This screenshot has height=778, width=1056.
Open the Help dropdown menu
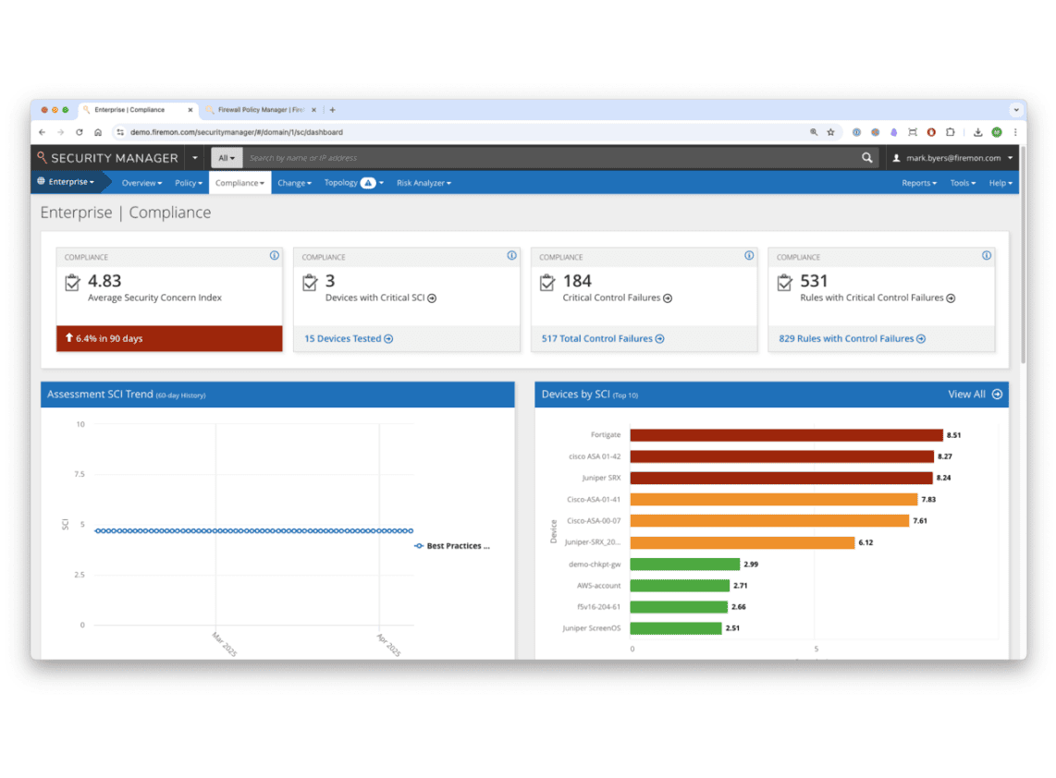1001,183
